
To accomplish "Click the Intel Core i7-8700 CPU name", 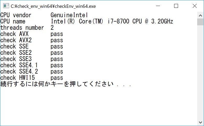I will point(112,21).
